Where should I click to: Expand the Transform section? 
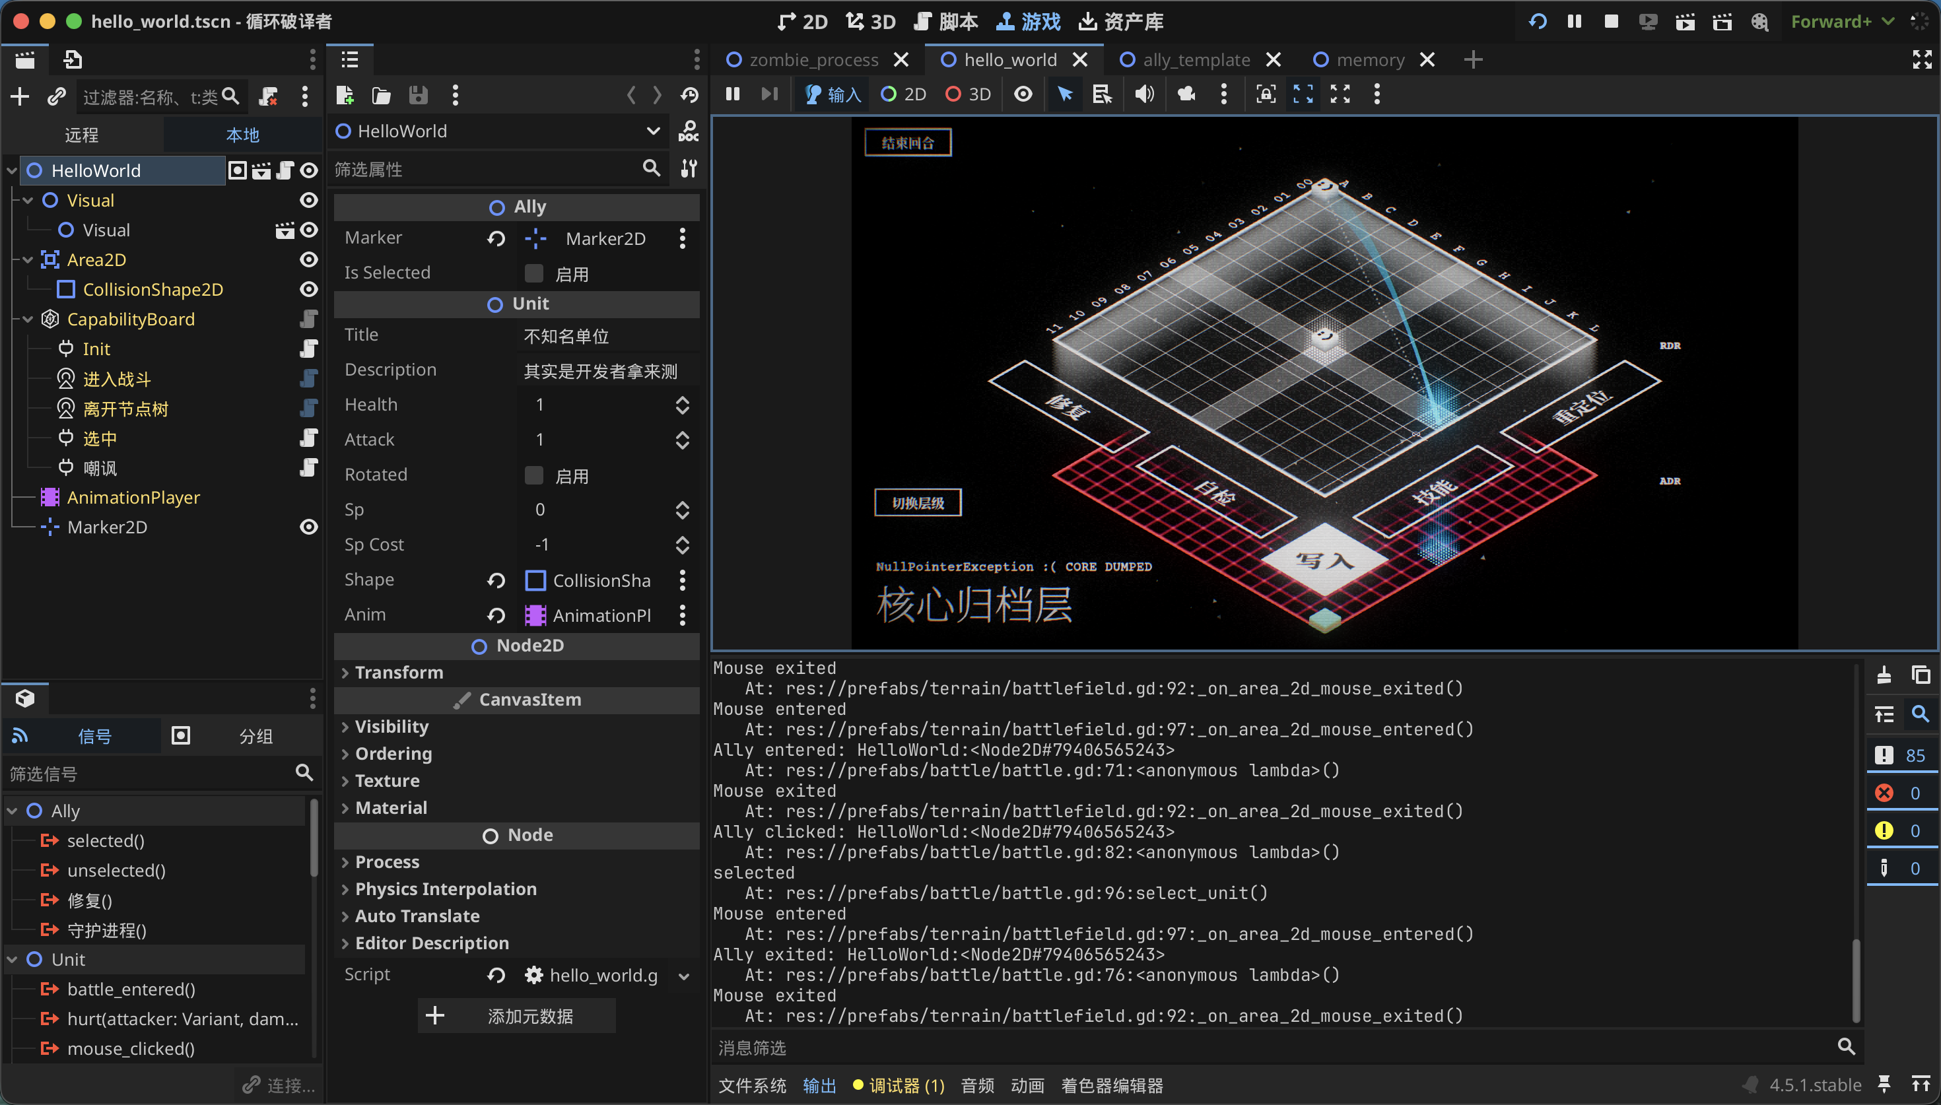click(x=399, y=673)
